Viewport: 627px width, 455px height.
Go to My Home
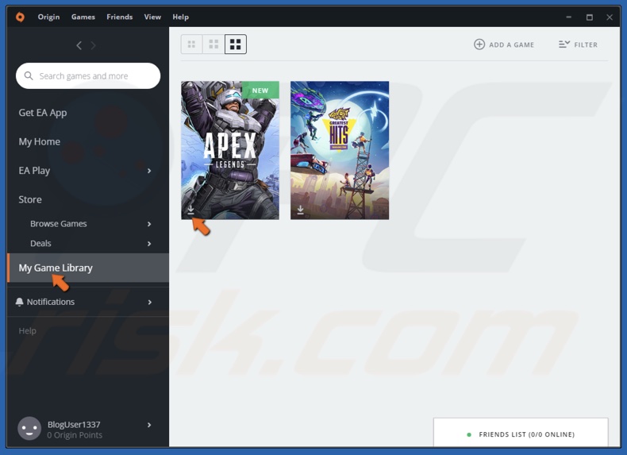click(x=39, y=141)
